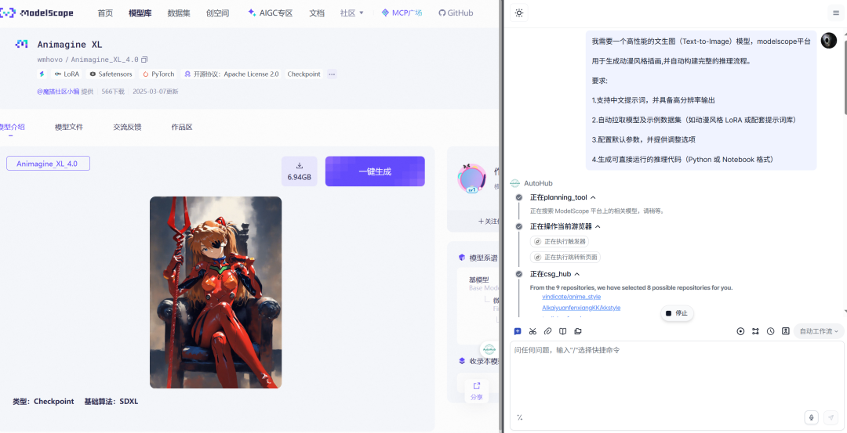Viewport: 847px width, 433px height.
Task: Switch to 模型文件 tab
Action: pyautogui.click(x=69, y=128)
